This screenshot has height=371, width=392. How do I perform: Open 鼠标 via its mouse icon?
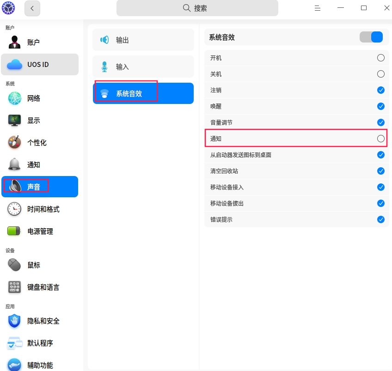click(14, 265)
